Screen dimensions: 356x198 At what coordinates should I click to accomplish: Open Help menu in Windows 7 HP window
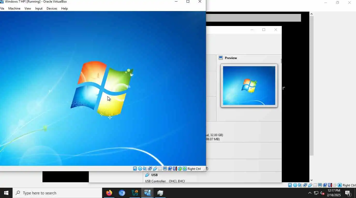64,9
